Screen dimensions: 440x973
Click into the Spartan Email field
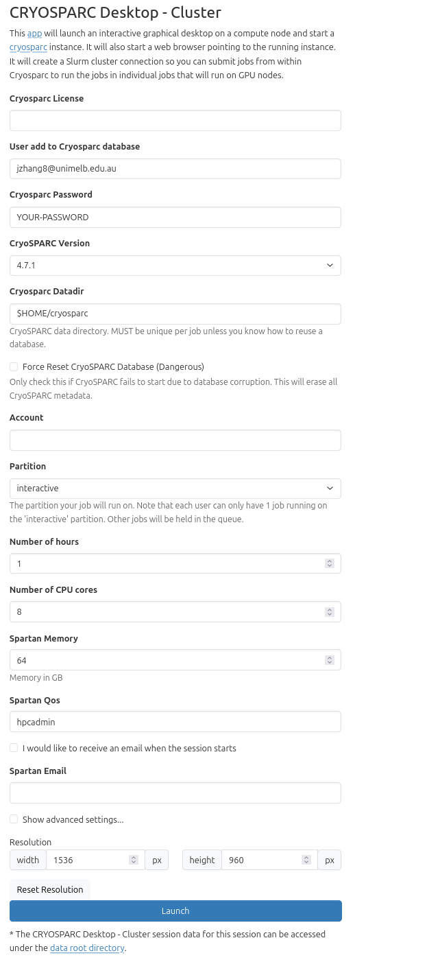pos(175,793)
